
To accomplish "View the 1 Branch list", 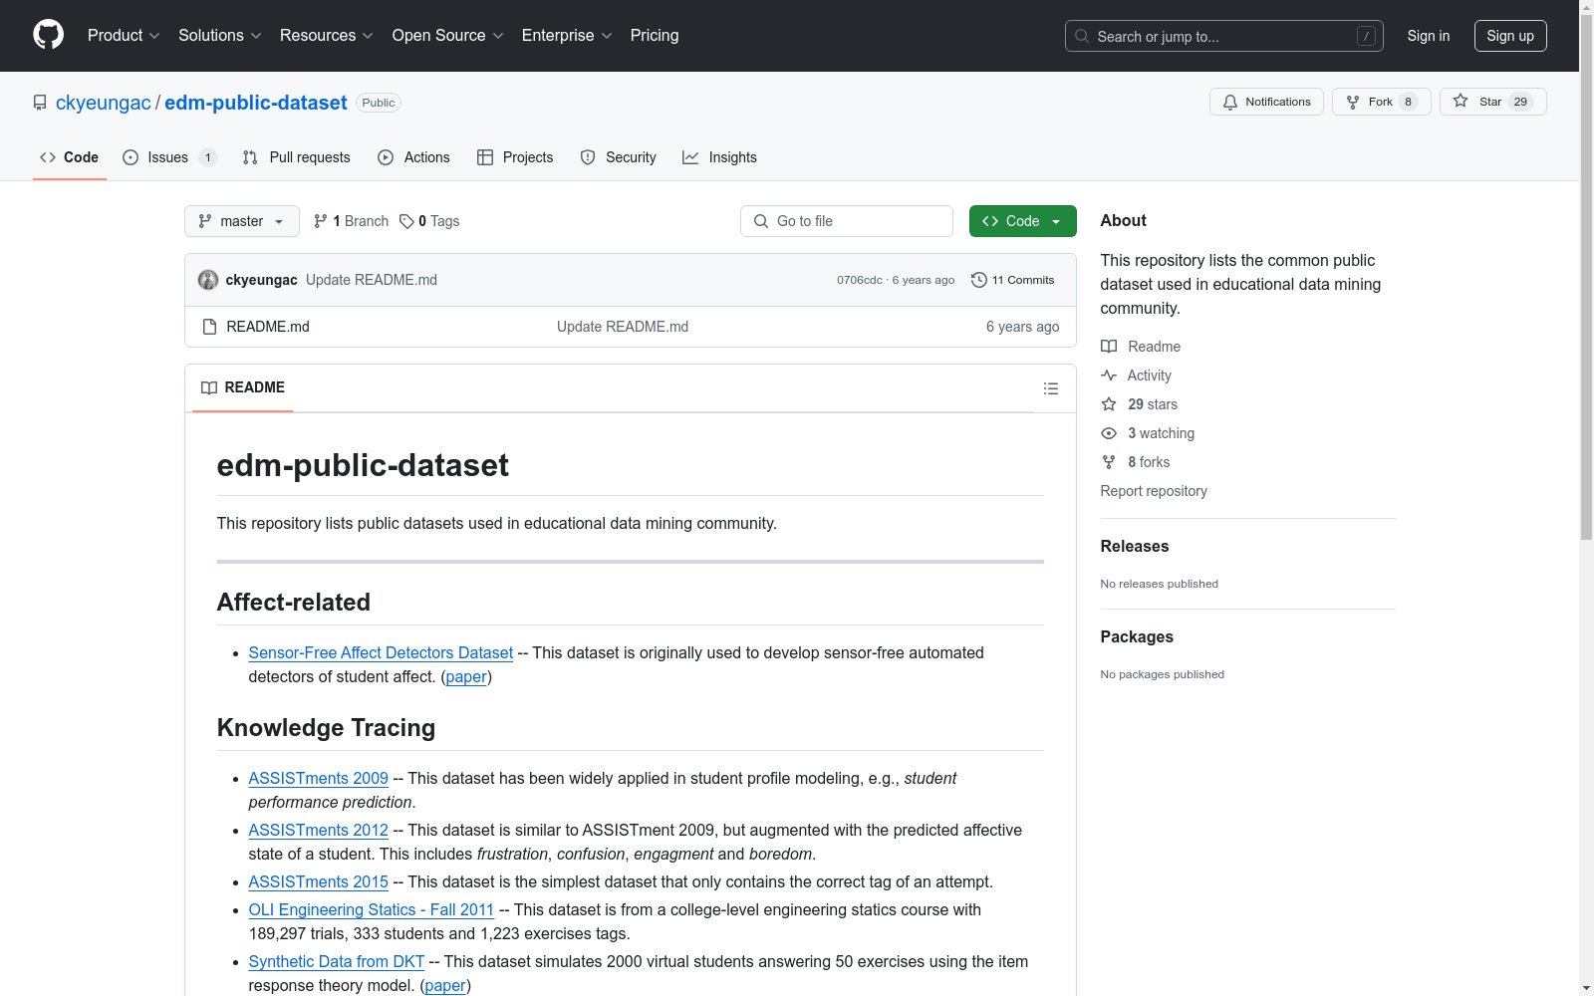I will pos(351,221).
